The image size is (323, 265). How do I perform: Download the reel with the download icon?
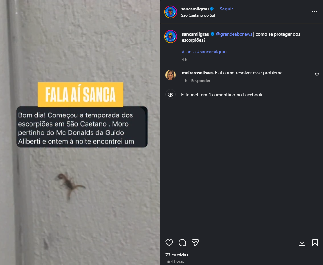pos(302,243)
